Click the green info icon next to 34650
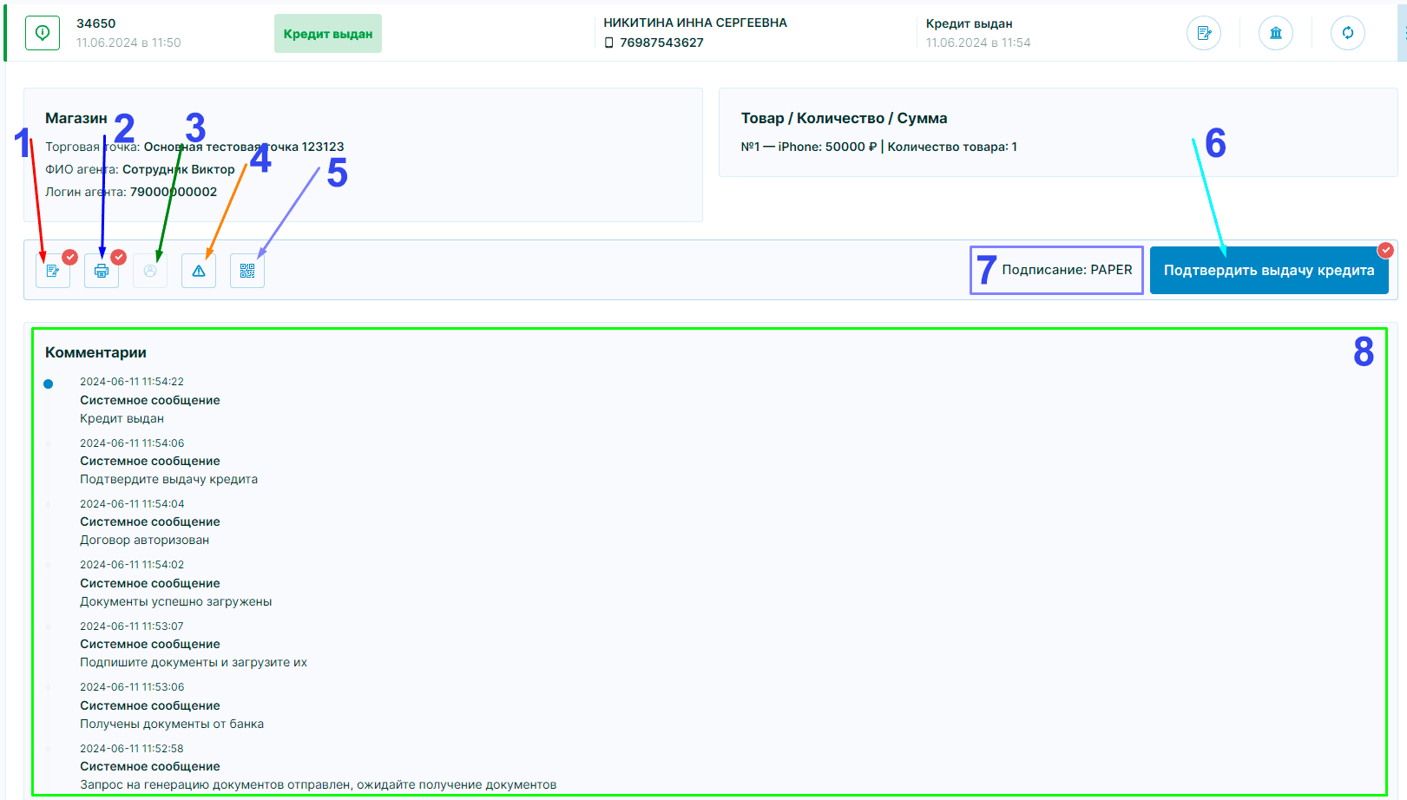The height and width of the screenshot is (800, 1407). [42, 33]
